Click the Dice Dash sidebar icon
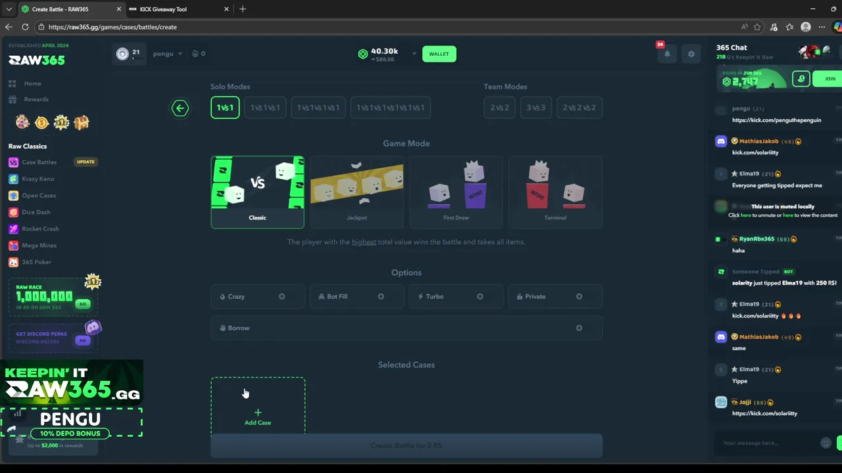This screenshot has height=473, width=842. click(13, 212)
